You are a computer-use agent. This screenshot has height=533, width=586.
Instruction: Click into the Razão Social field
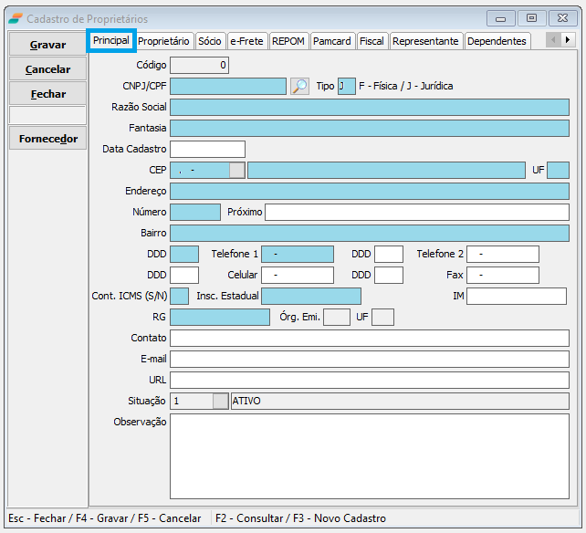click(369, 107)
